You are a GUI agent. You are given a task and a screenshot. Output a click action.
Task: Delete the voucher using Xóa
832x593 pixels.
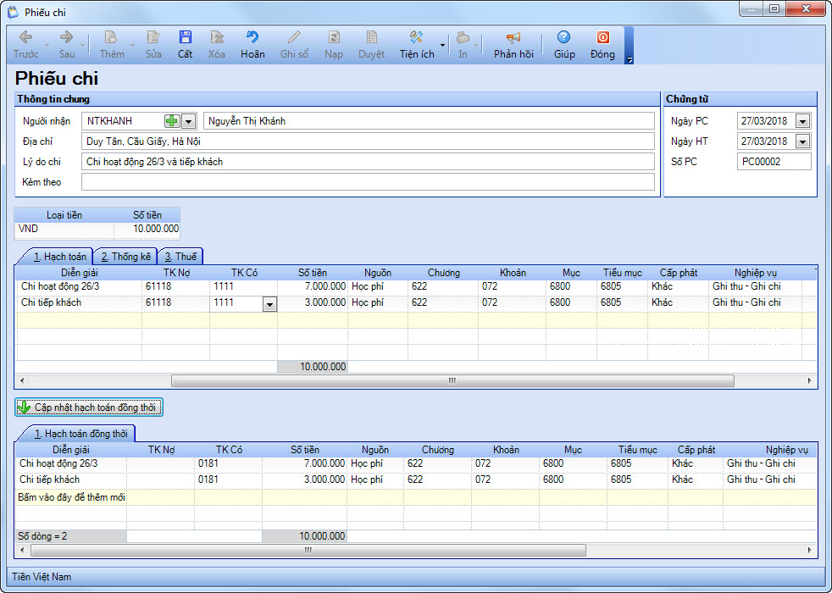[217, 45]
